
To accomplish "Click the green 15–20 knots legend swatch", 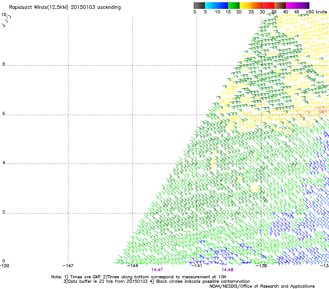I will (x=234, y=5).
